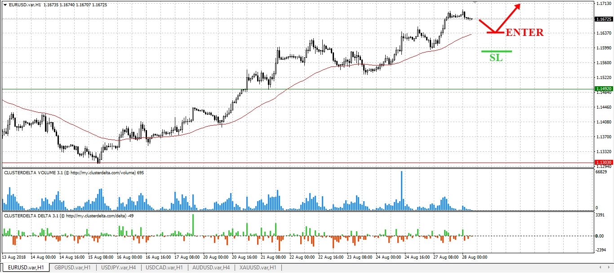Click the small arrow before the EURUSD.var,H1 title
The image size is (614, 273).
(5, 4)
